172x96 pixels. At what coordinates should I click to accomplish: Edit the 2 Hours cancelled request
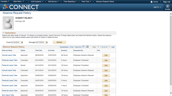(106, 81)
